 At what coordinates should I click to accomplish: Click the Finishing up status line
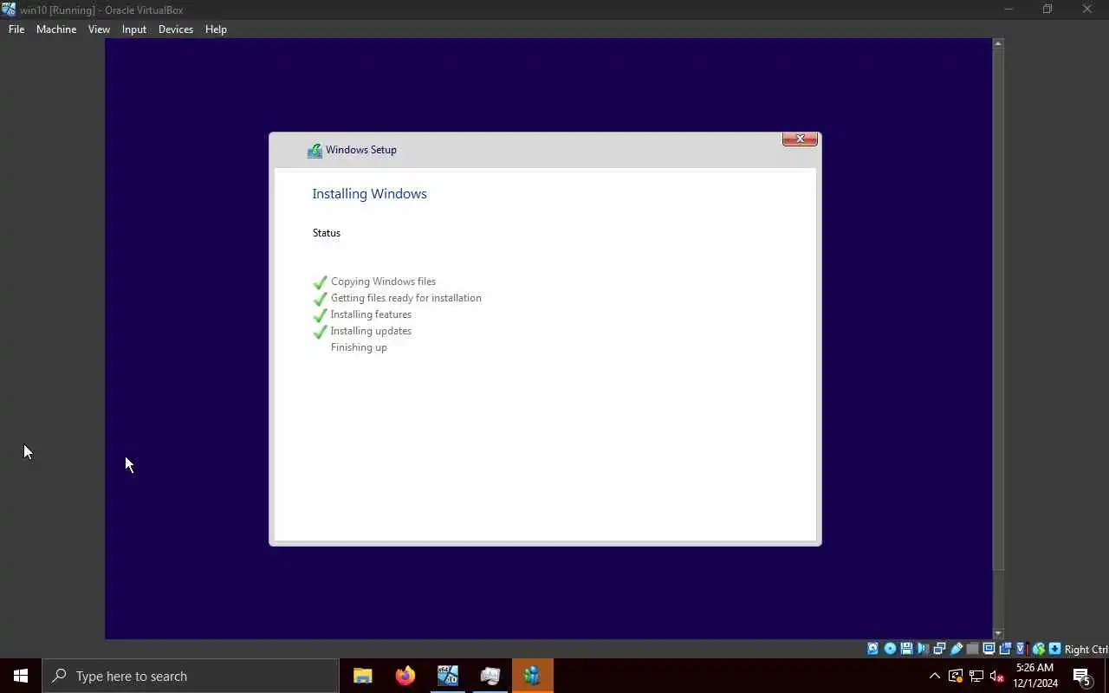[359, 347]
